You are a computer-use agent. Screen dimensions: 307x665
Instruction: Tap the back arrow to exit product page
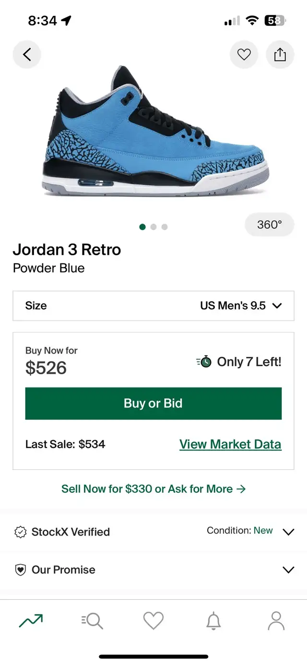[27, 54]
